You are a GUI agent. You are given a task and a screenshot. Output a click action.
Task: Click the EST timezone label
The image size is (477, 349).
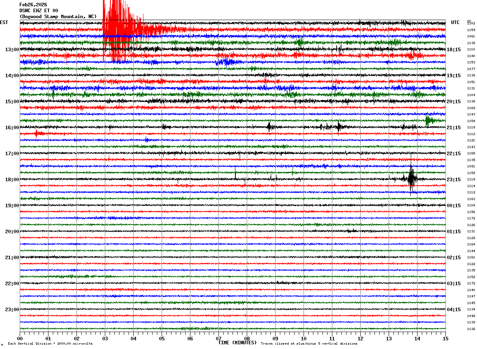pyautogui.click(x=4, y=22)
